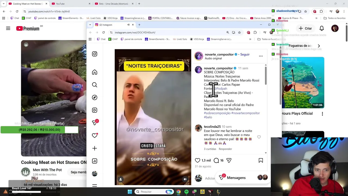Share the reel with paper plane icon

pyautogui.click(x=229, y=160)
